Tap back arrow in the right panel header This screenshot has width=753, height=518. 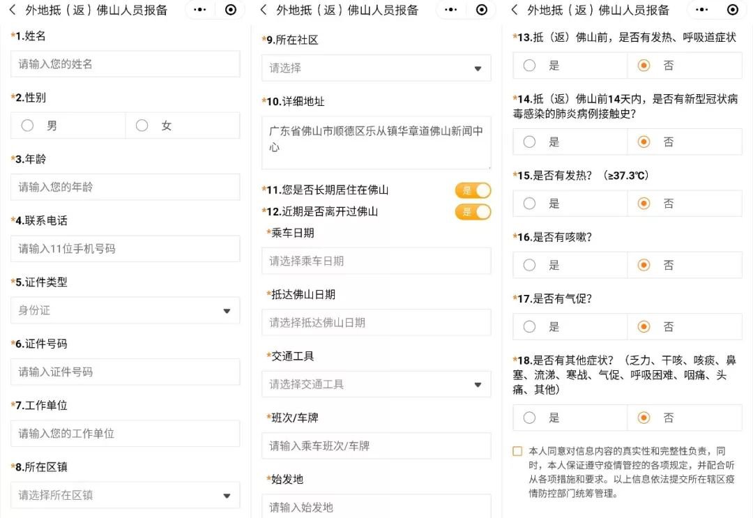pos(515,10)
